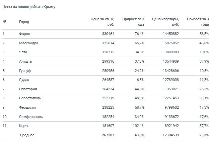Click the value 330464 for Форос
Image resolution: width=212 pixels, height=141 pixels.
(108, 34)
